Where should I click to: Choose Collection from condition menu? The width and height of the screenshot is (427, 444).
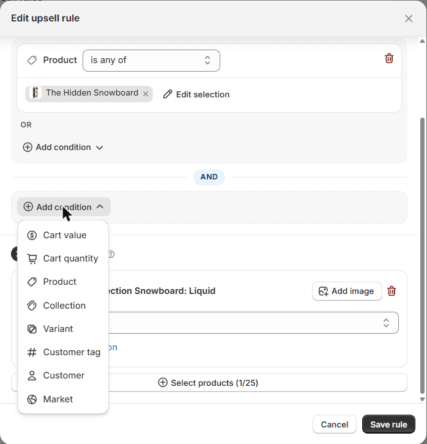coord(63,306)
